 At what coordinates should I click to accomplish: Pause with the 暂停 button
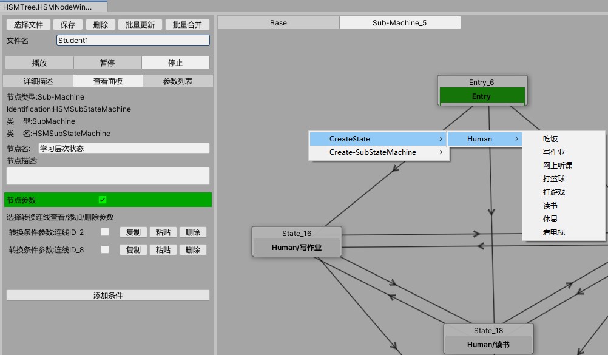(x=107, y=63)
